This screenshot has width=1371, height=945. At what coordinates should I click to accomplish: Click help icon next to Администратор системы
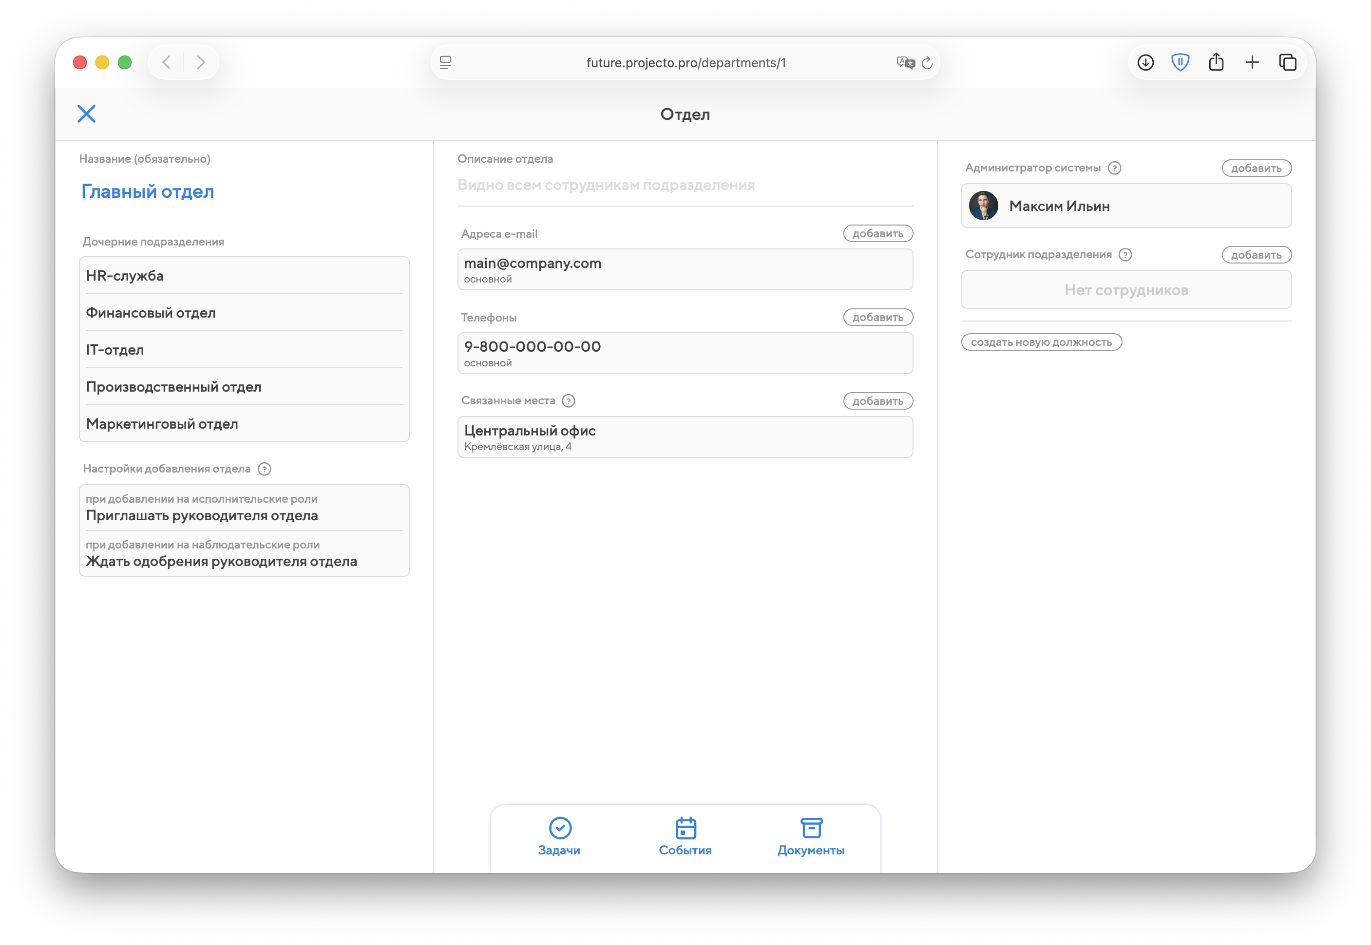pyautogui.click(x=1114, y=168)
